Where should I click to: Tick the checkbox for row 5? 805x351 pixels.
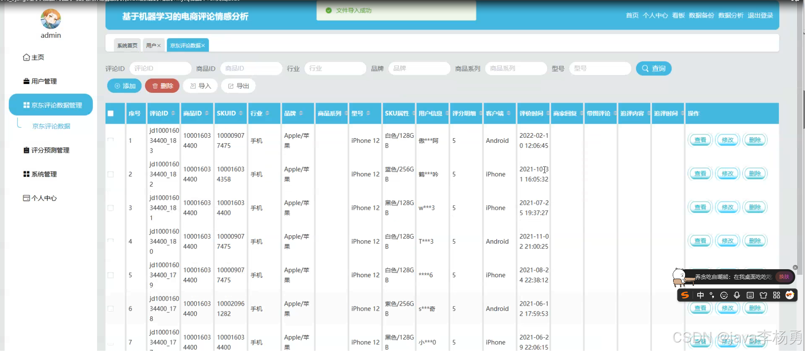tap(111, 275)
